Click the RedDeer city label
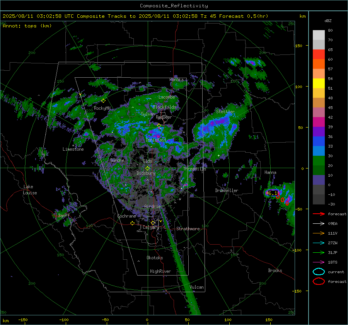 164,117
